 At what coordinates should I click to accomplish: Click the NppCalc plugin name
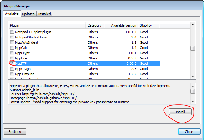pyautogui.click(x=21, y=48)
